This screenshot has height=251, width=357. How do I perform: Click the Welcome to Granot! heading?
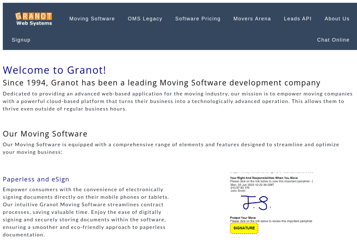54,70
